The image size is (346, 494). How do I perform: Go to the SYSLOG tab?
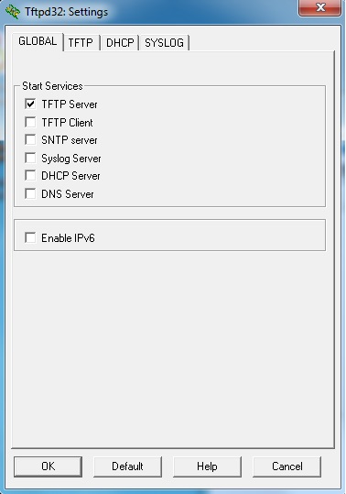coord(164,42)
